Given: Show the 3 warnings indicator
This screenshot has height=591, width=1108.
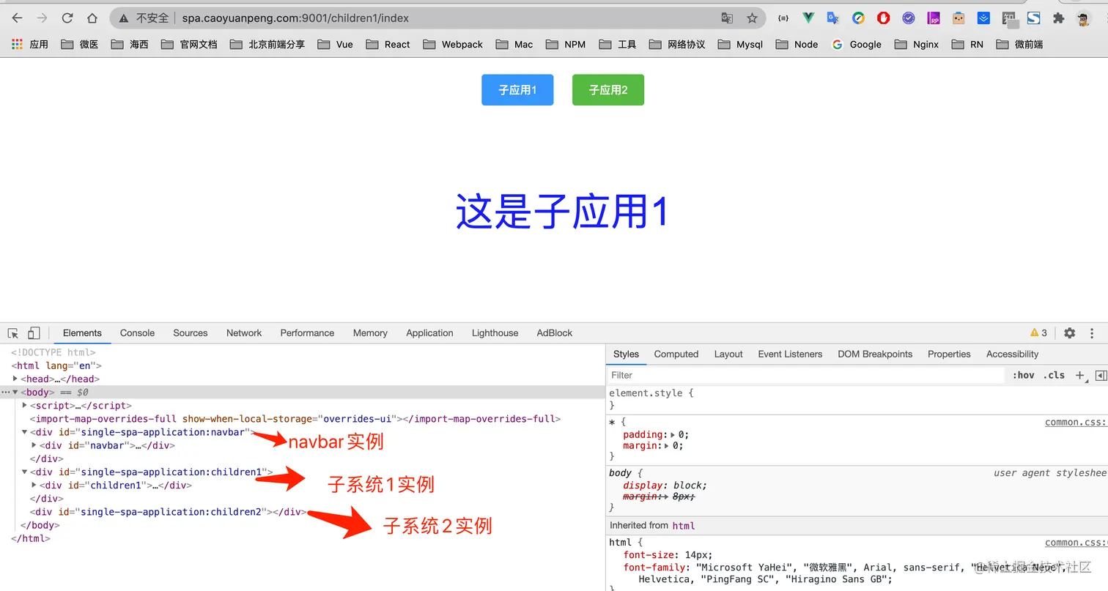Looking at the screenshot, I should (1039, 333).
